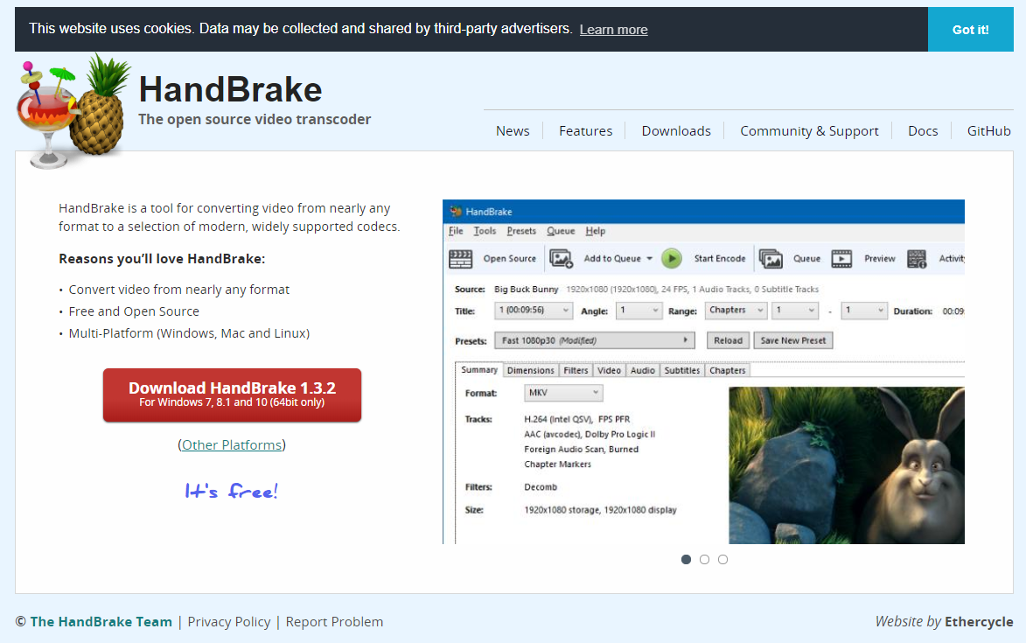
Task: Open the ending chapter number dropdown
Action: point(863,311)
